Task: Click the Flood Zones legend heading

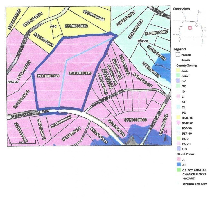Action: [x=186, y=155]
